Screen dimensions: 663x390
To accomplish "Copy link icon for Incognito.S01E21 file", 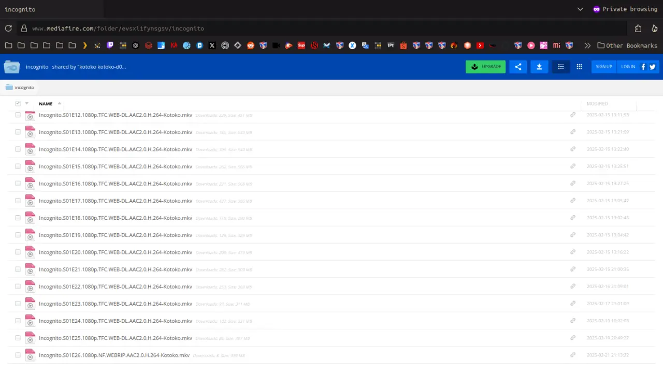I will tap(573, 269).
